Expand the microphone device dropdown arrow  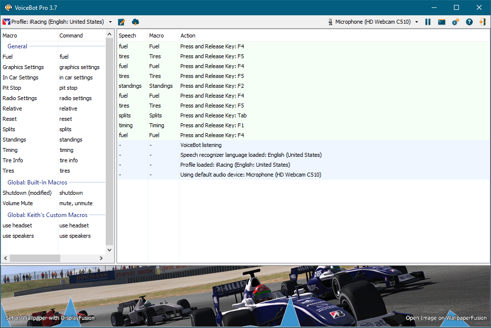[416, 22]
